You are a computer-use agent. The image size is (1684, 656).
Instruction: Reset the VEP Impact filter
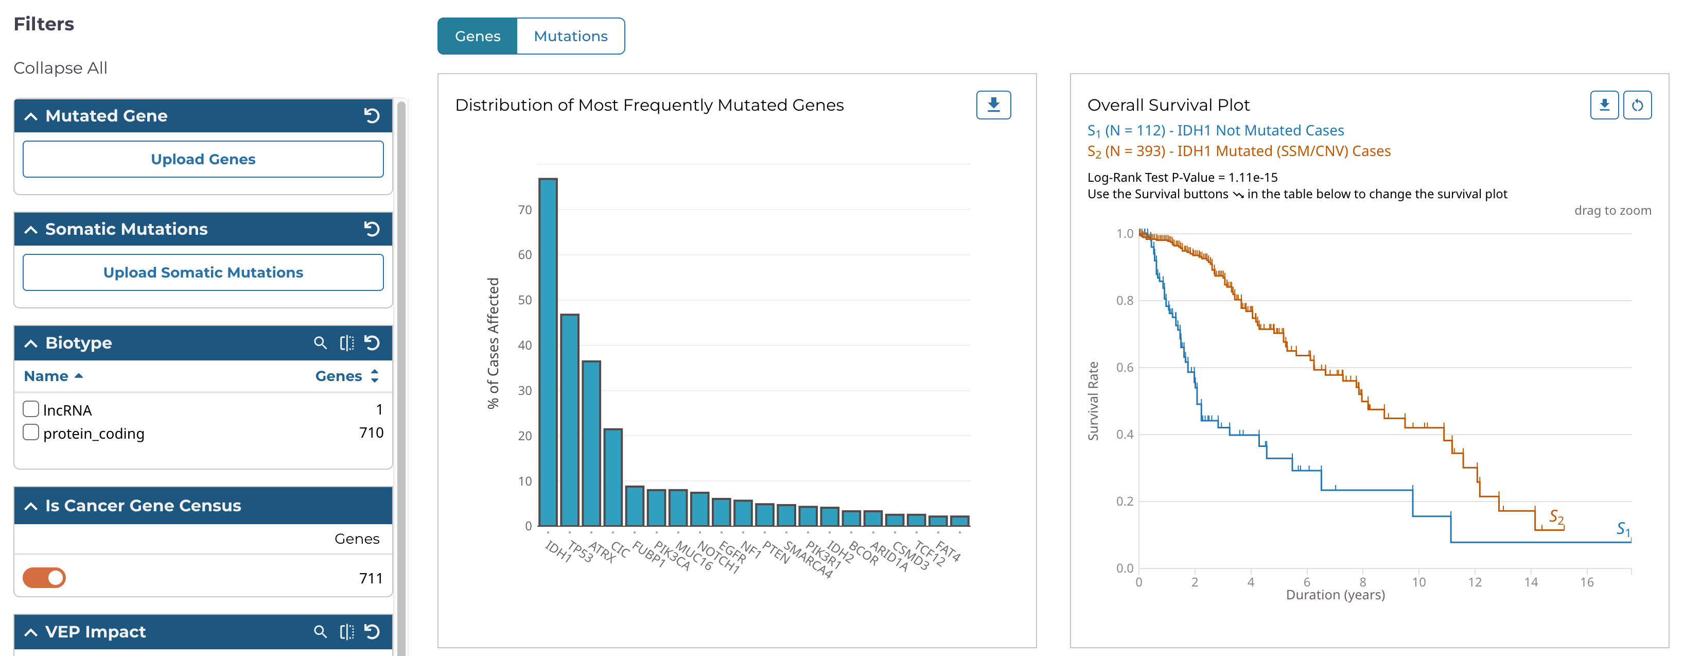(x=371, y=632)
